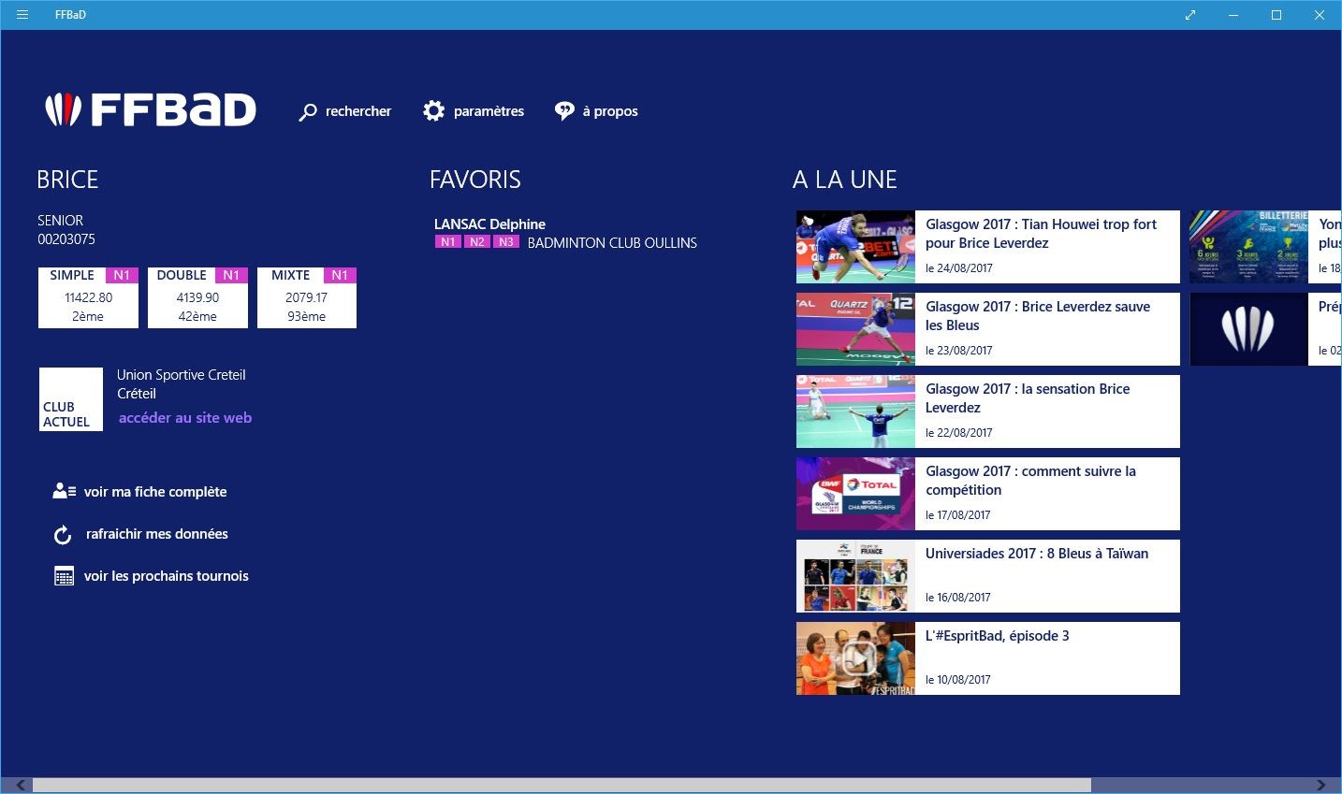1342x794 pixels.
Task: Toggle the full-screen expand icon in the title bar
Action: tap(1190, 15)
